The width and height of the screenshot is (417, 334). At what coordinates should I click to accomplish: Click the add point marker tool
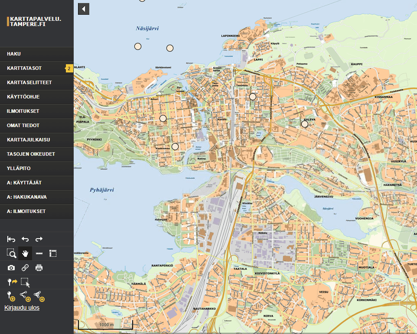click(12, 296)
